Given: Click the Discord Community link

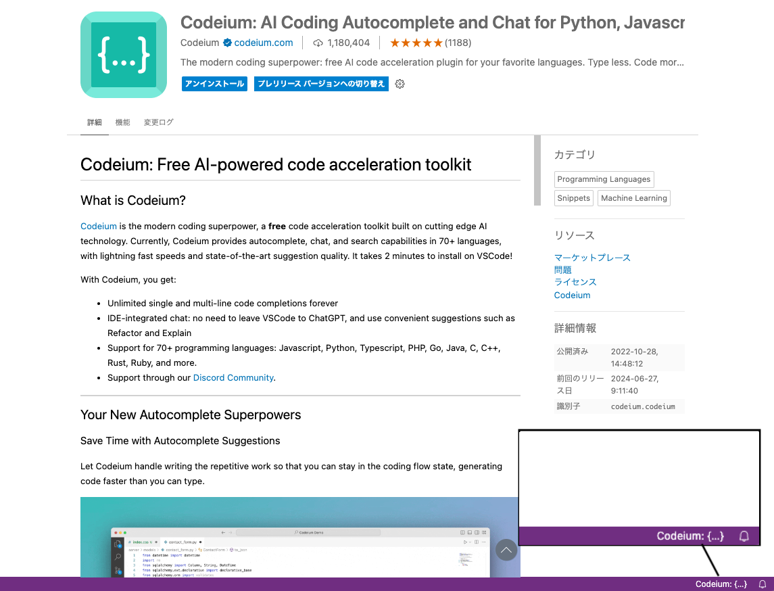Looking at the screenshot, I should 233,377.
